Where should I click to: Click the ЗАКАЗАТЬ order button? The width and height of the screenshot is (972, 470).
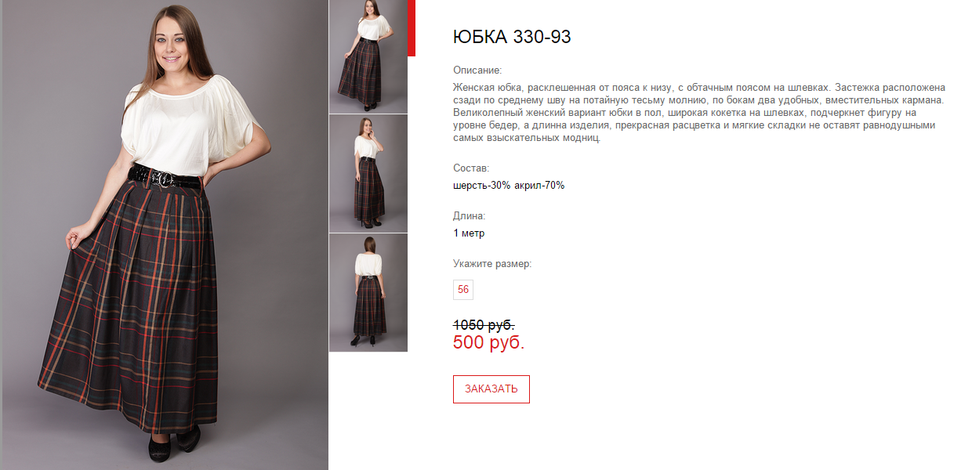491,389
